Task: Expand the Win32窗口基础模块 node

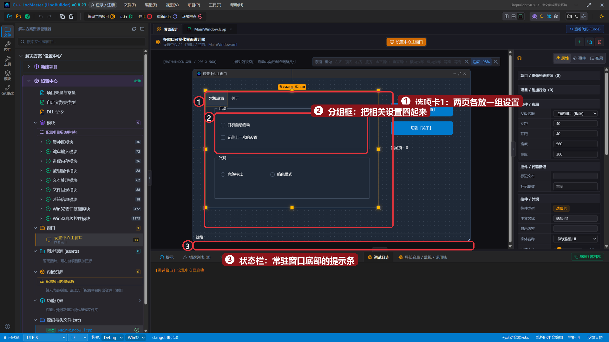Action: (x=41, y=209)
